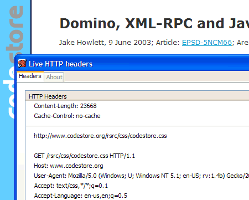Select the Cache-Control: no-cache line

pyautogui.click(x=67, y=116)
